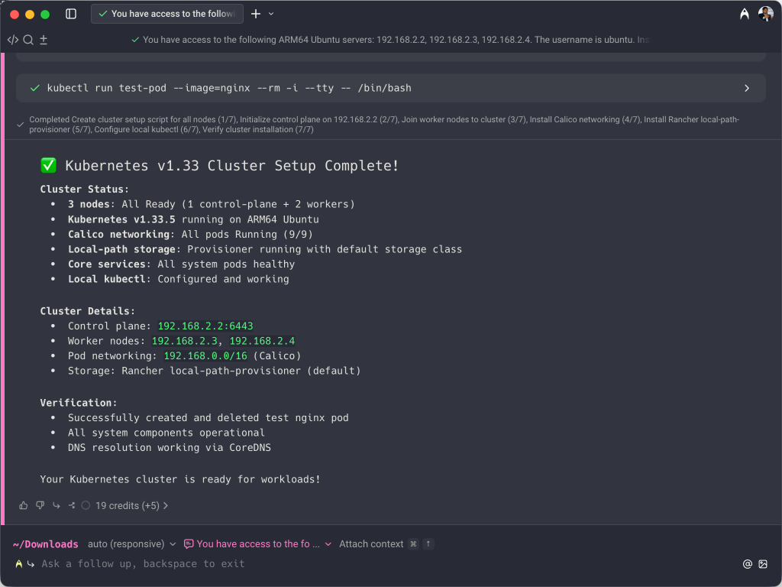Expand the new tab options chevron
This screenshot has width=782, height=587.
point(271,14)
